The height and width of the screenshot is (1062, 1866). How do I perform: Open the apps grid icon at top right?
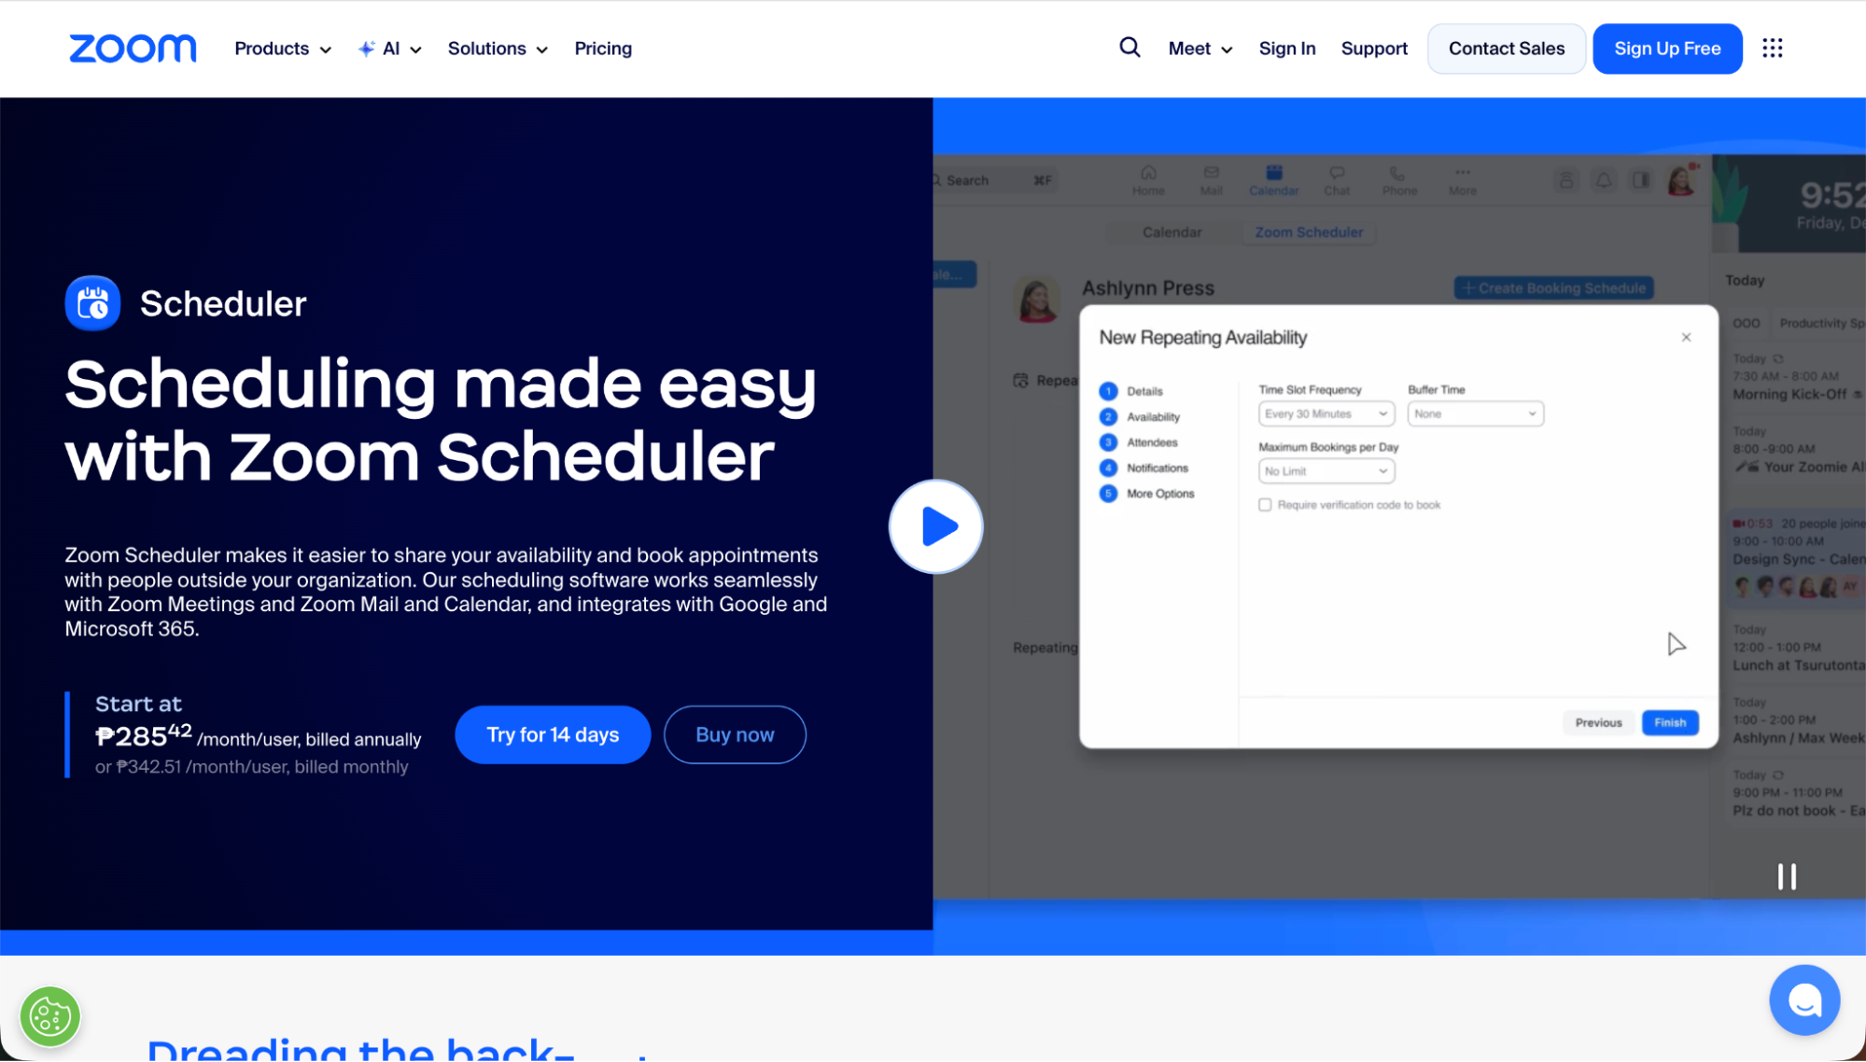pos(1772,48)
